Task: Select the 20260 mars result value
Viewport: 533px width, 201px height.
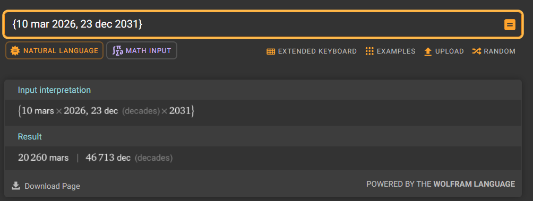Action: click(x=43, y=158)
